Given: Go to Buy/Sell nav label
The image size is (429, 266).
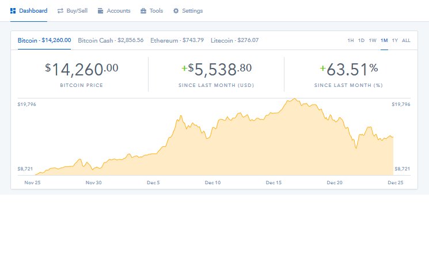Looking at the screenshot, I should 77,11.
